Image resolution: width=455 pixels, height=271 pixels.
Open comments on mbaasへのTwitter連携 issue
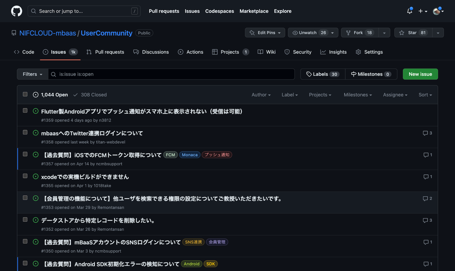tap(427, 133)
